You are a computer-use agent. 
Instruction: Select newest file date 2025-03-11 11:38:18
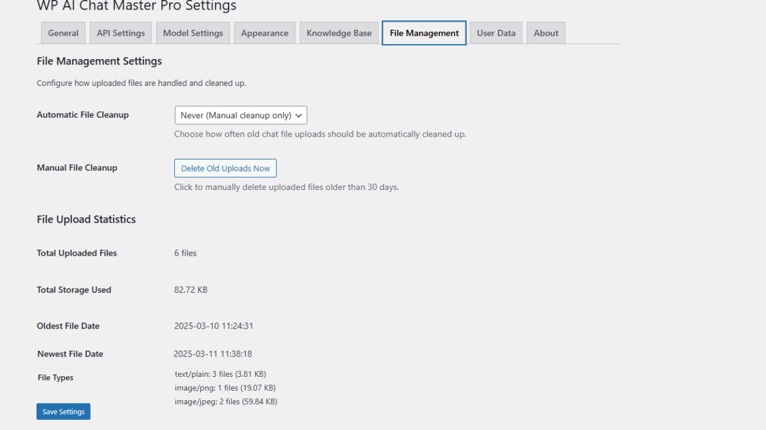(x=213, y=354)
